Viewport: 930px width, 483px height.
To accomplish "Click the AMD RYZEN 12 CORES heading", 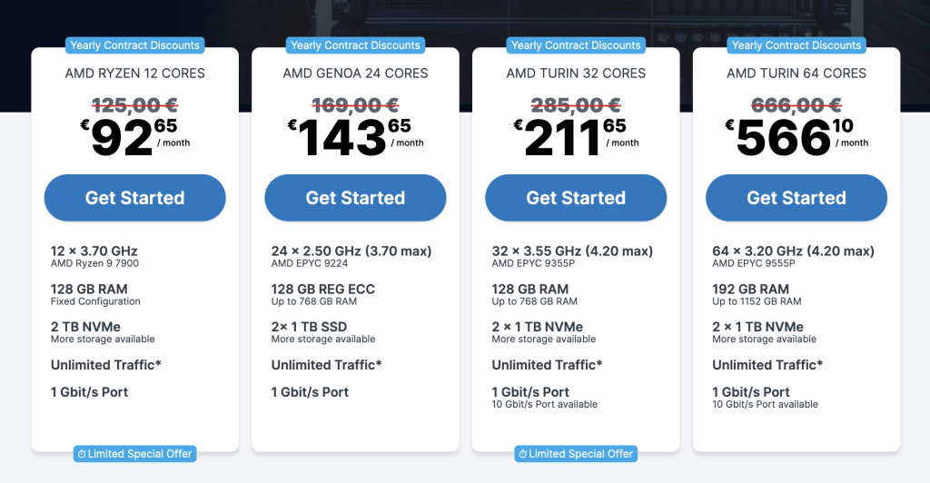I will click(x=134, y=73).
